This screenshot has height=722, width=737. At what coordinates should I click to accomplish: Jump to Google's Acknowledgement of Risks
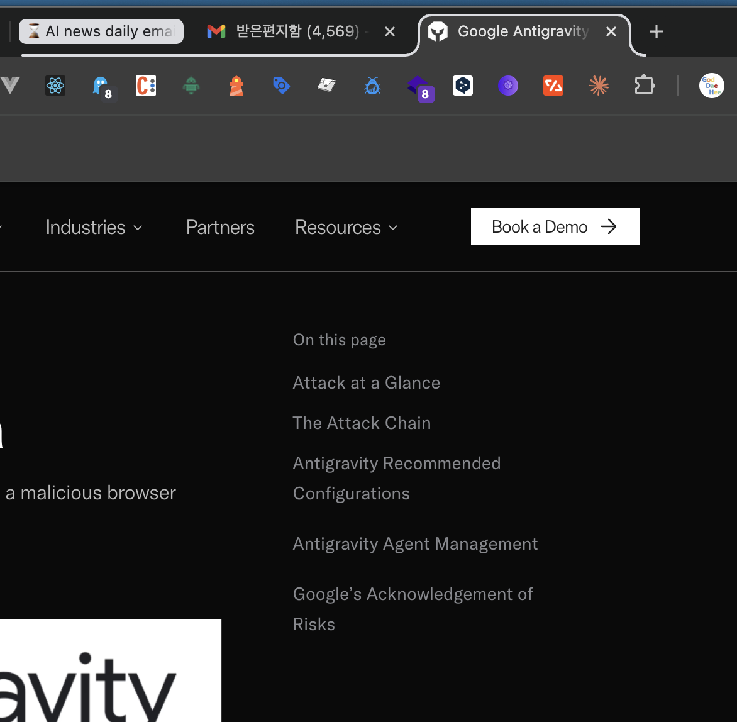pos(413,609)
